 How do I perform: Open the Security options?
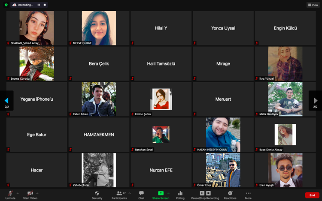click(97, 195)
